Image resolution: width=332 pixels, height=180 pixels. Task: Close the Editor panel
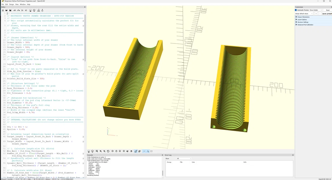85,7
